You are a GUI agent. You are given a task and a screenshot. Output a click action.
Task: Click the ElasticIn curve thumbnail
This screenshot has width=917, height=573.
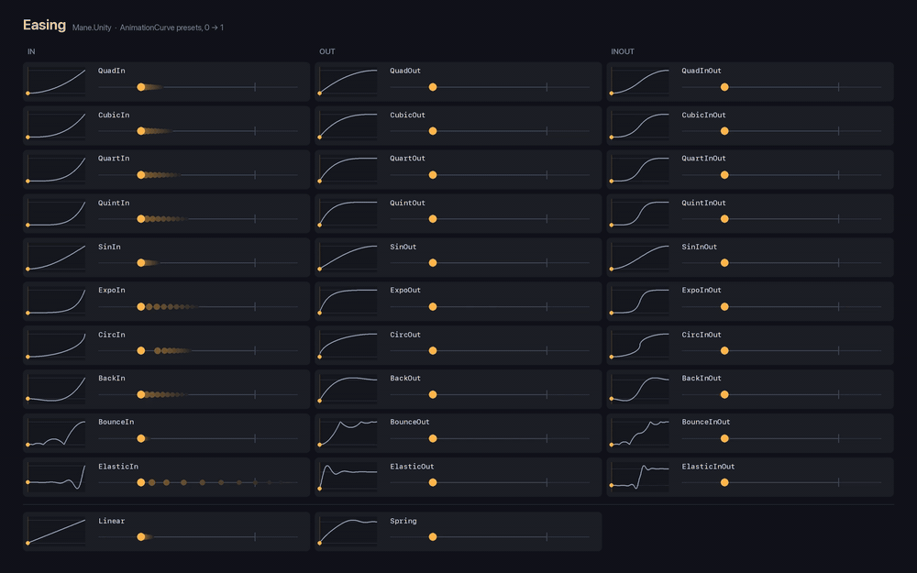tap(56, 477)
